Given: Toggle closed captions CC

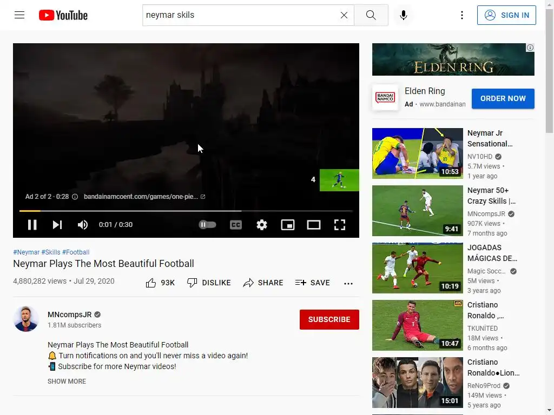Looking at the screenshot, I should coord(236,225).
